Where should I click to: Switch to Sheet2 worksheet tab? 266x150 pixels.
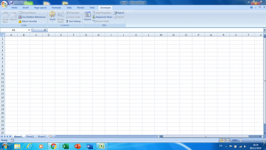point(30,136)
